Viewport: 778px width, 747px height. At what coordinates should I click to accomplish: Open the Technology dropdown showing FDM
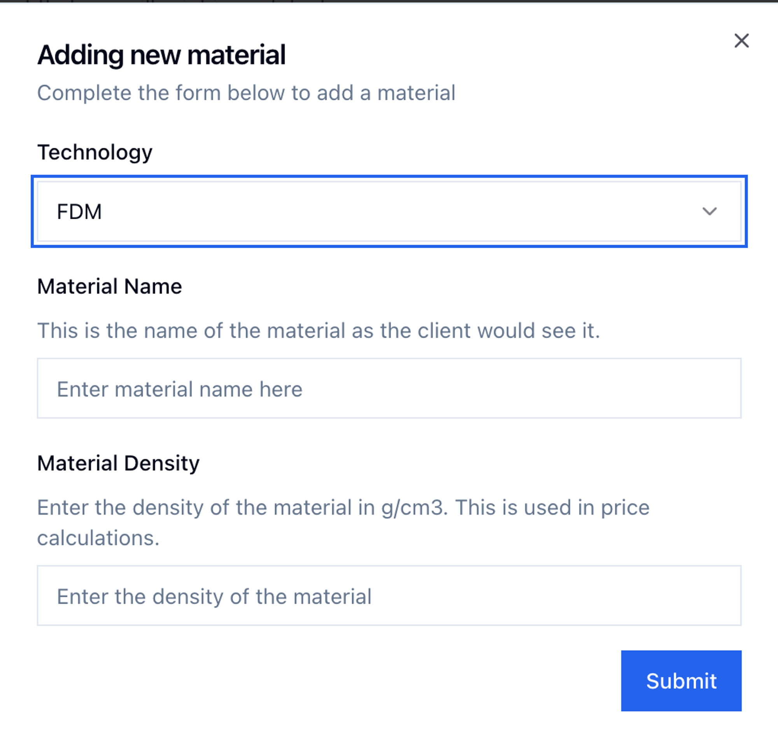tap(389, 211)
